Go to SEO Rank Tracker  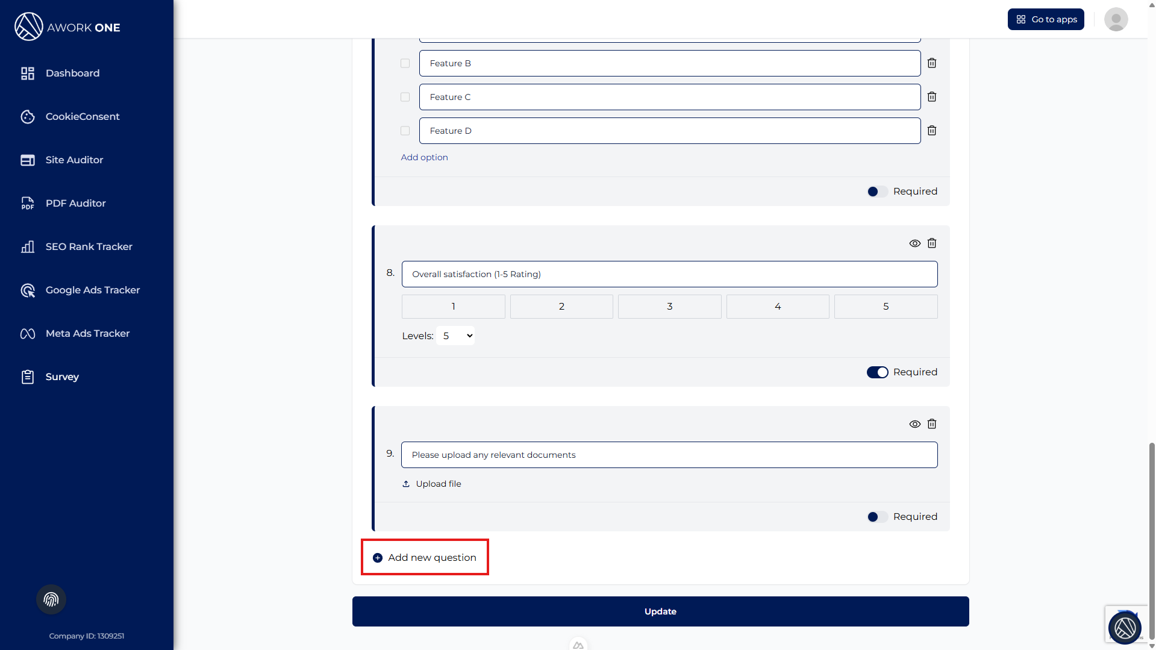coord(89,246)
